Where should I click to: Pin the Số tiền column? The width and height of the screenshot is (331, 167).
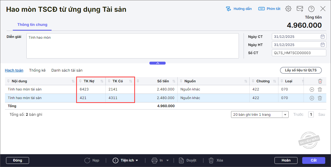point(138,81)
